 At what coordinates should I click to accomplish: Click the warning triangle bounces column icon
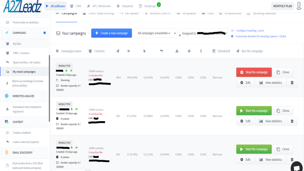177,51
